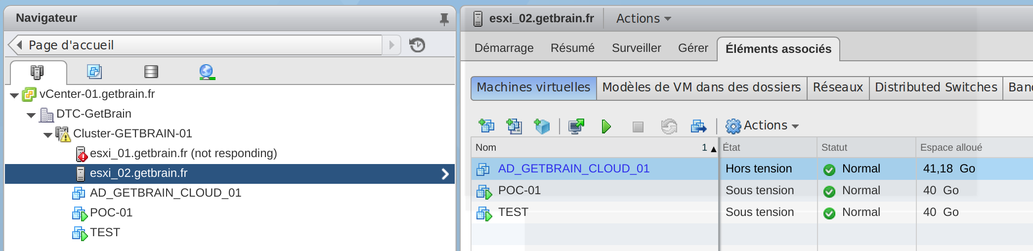This screenshot has height=251, width=1033.
Task: Collapse the vCenter-01.getbrain.fr node
Action: (x=14, y=95)
